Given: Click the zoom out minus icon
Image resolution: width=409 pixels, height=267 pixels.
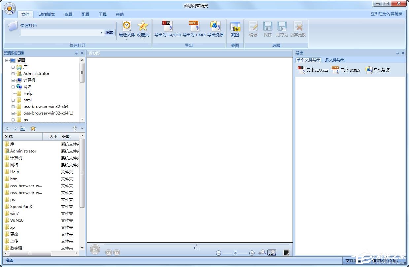Looking at the screenshot, I should click(x=219, y=253).
